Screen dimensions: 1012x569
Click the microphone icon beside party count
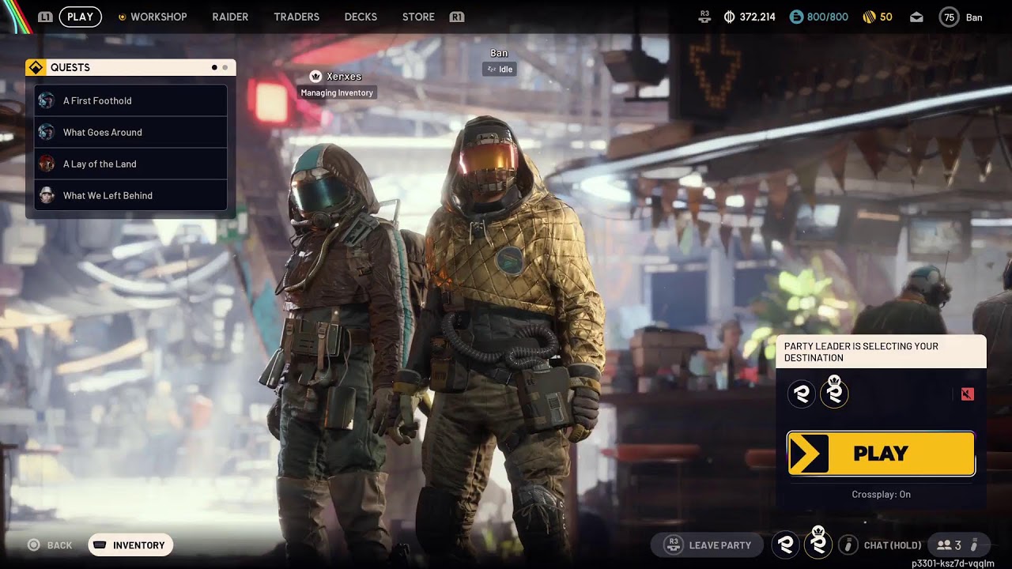tap(974, 545)
